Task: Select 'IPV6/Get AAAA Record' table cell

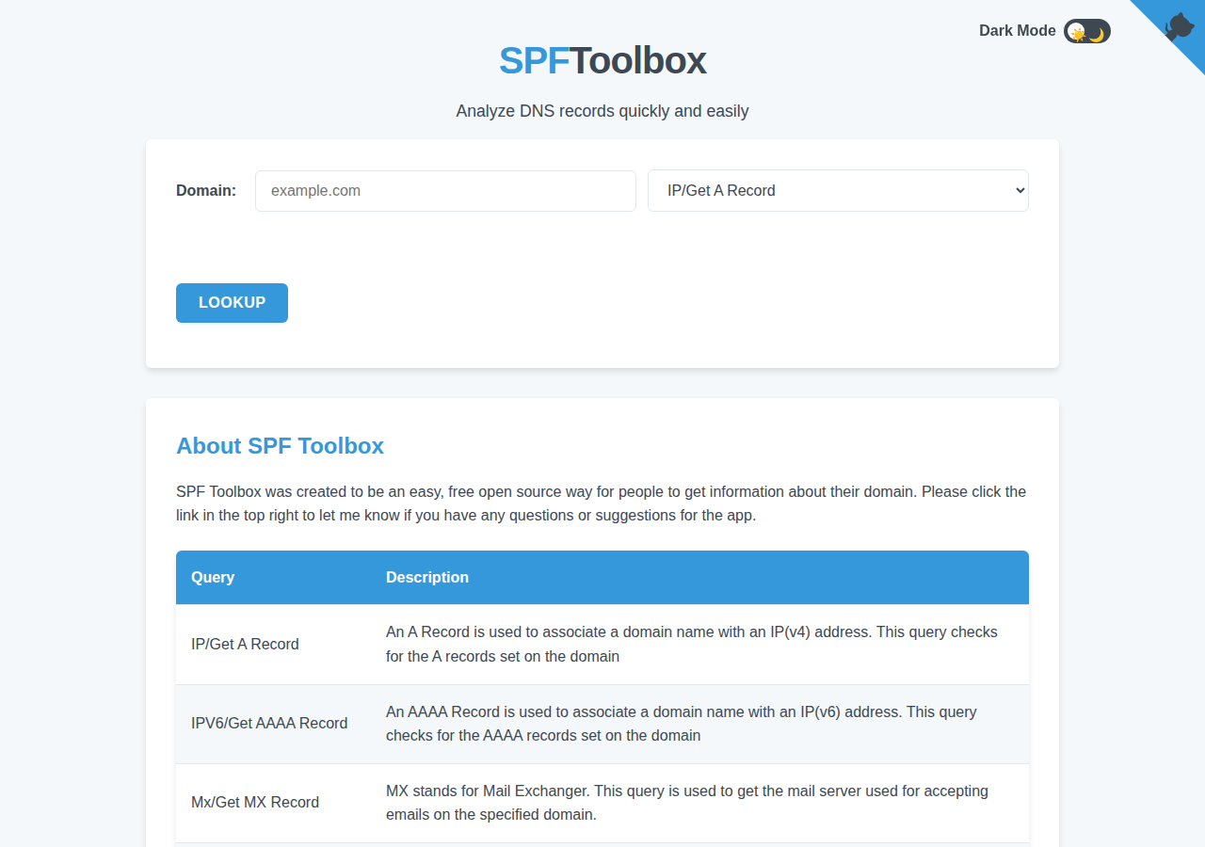Action: point(273,724)
